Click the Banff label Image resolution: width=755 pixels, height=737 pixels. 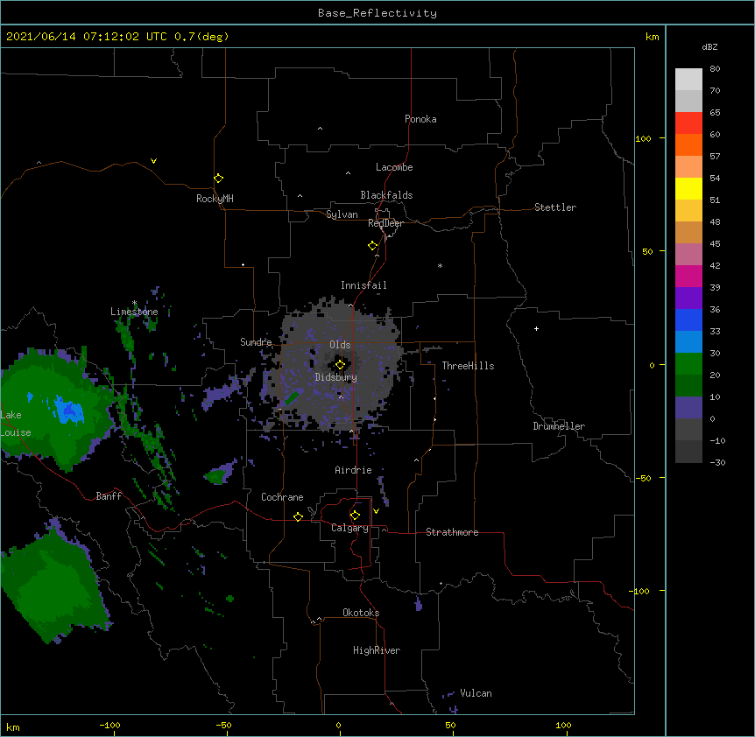coord(109,496)
